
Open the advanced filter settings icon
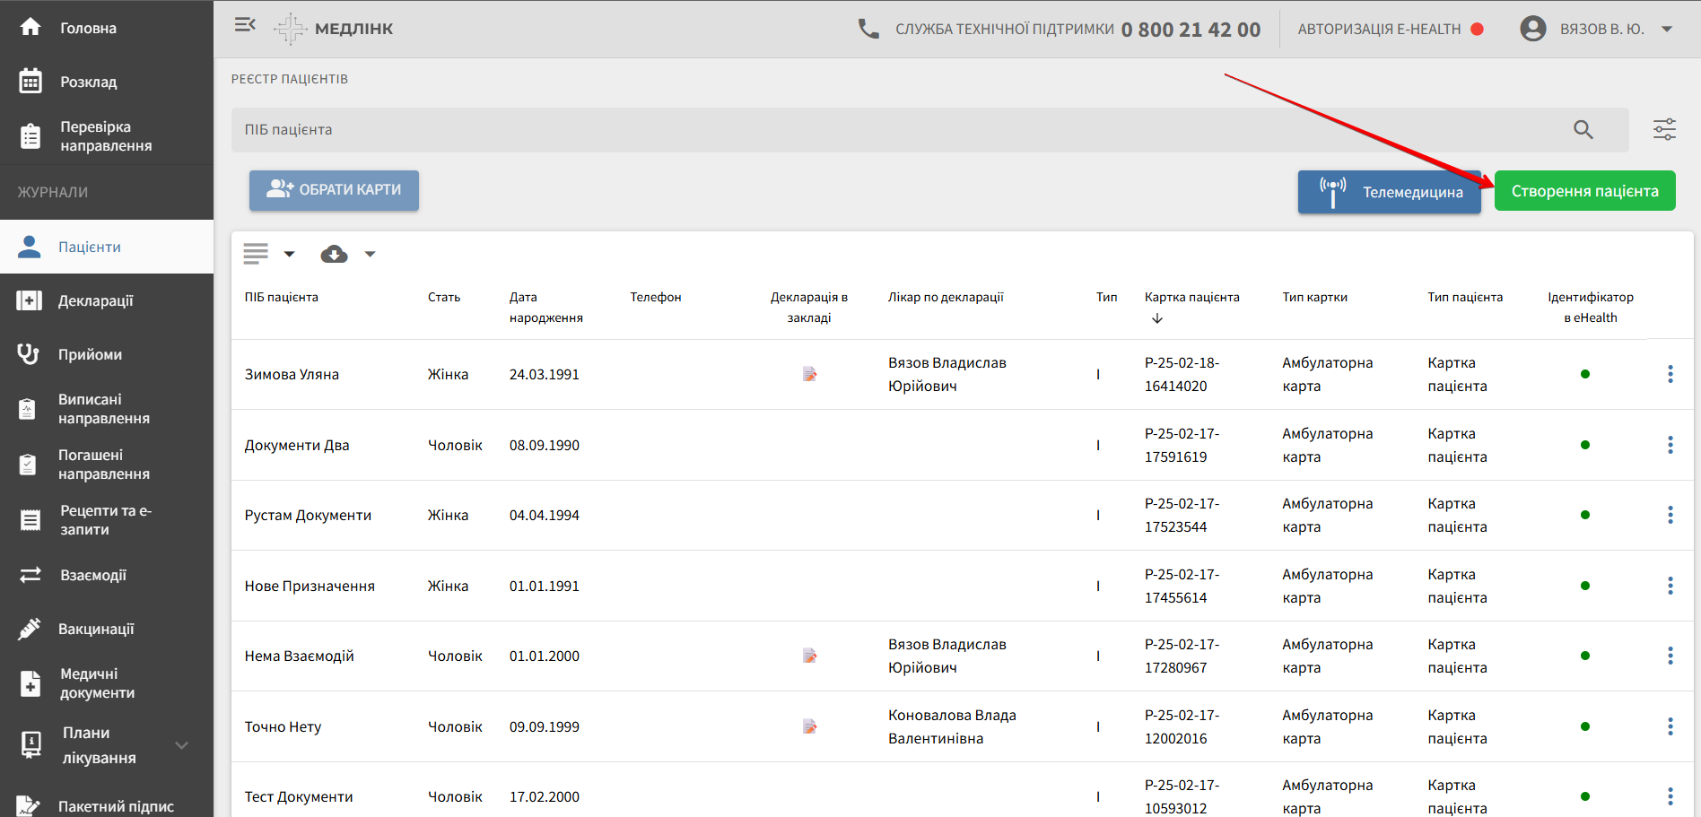point(1664,130)
